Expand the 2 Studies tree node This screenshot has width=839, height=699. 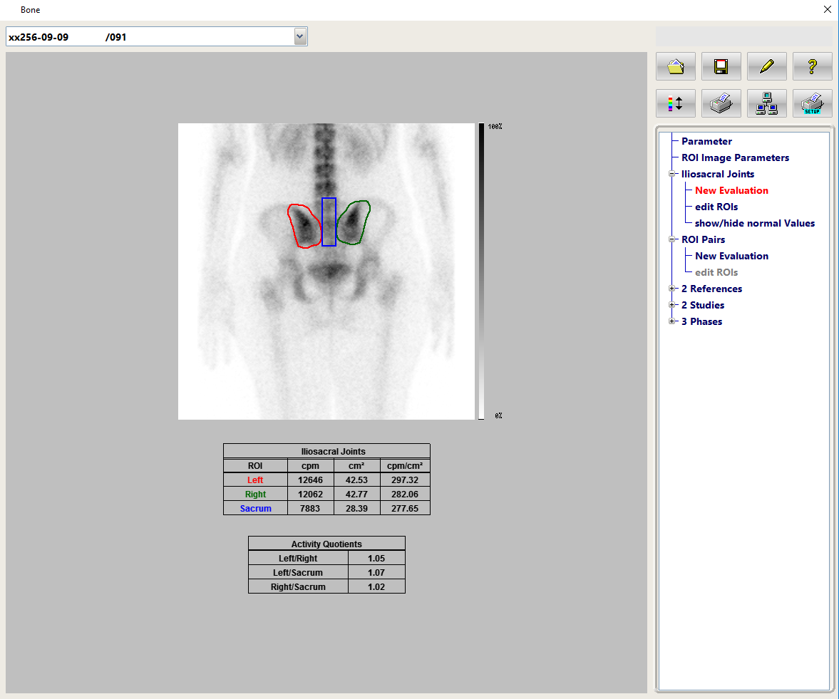pos(671,305)
